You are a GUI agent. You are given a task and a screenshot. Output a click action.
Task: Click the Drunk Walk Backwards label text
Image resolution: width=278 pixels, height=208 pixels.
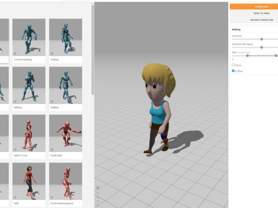(62, 203)
